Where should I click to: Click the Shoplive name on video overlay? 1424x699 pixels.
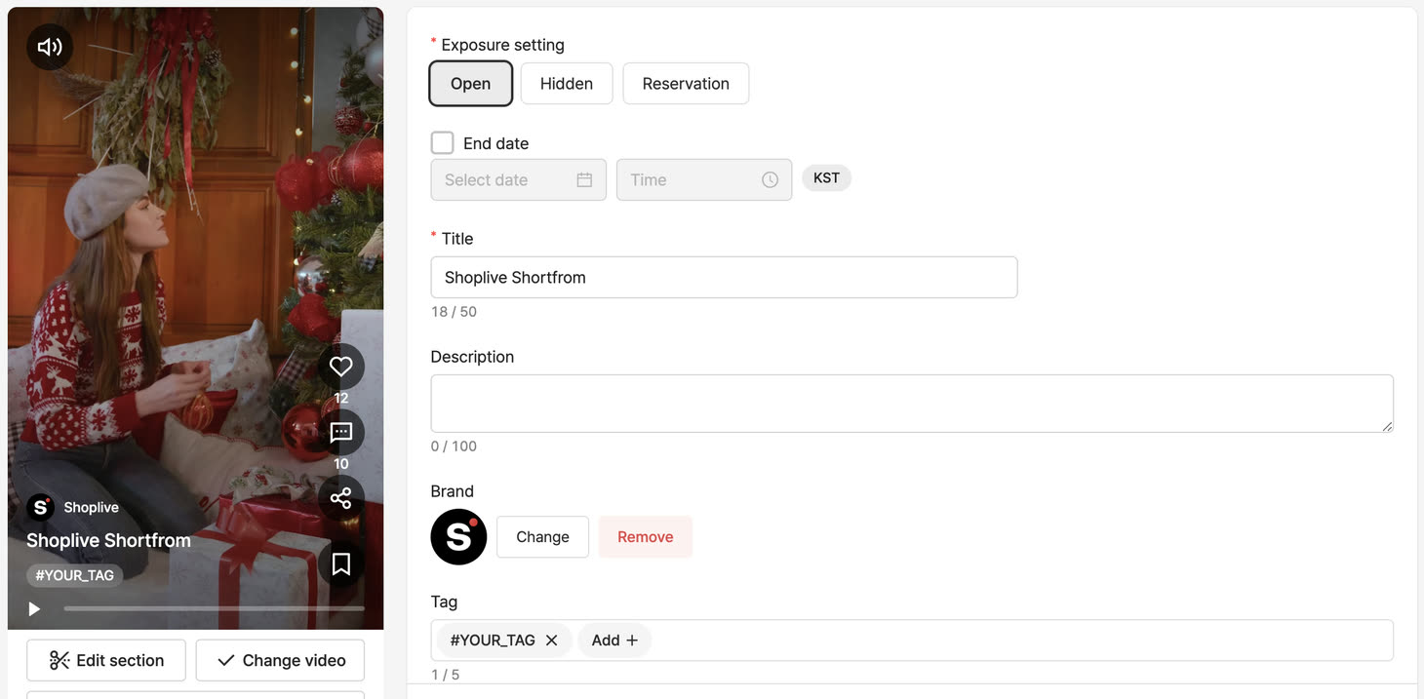coord(92,507)
